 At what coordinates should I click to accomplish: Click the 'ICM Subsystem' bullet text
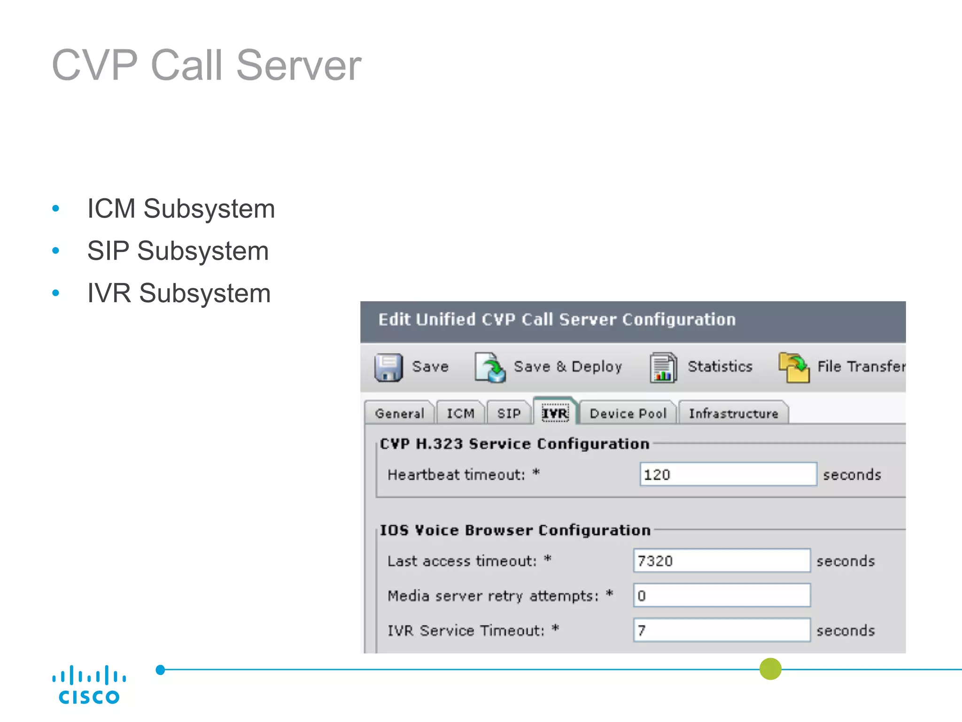tap(181, 209)
